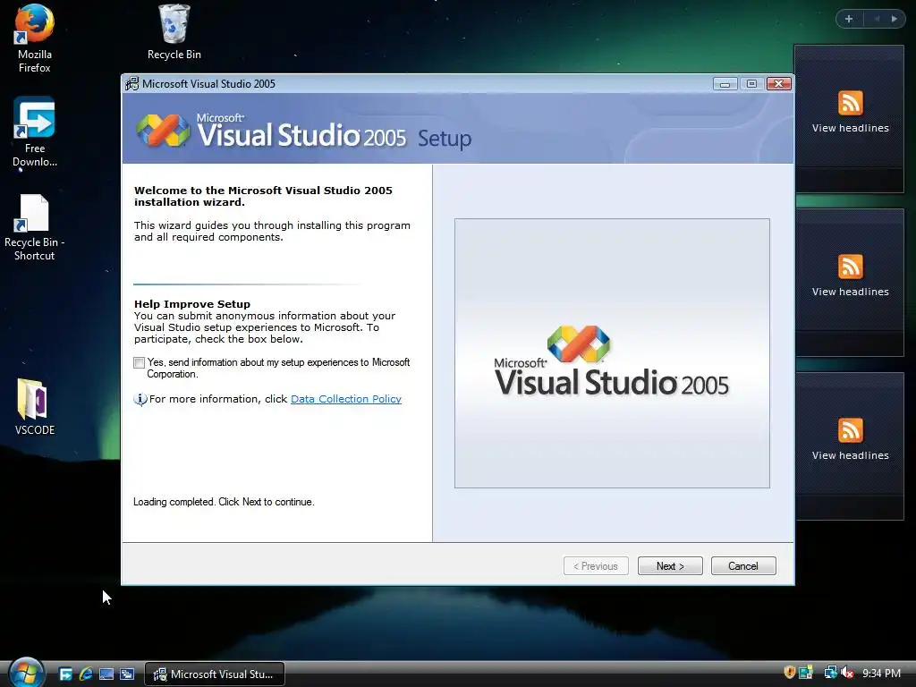This screenshot has height=687, width=916.
Task: Minimize the Visual Studio 2005 setup window
Action: [x=725, y=84]
